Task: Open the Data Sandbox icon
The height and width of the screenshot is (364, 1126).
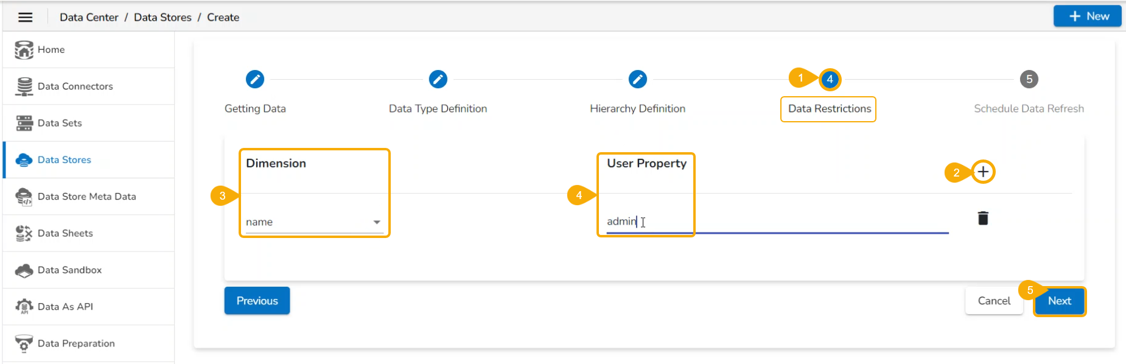Action: pos(24,270)
